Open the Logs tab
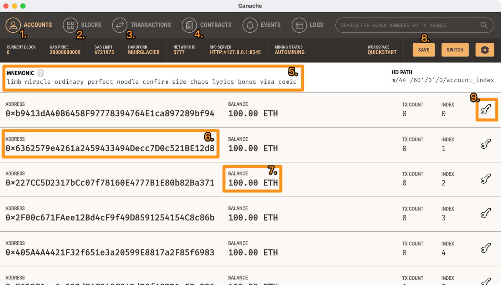Screen dimensions: 501x285 coord(307,25)
